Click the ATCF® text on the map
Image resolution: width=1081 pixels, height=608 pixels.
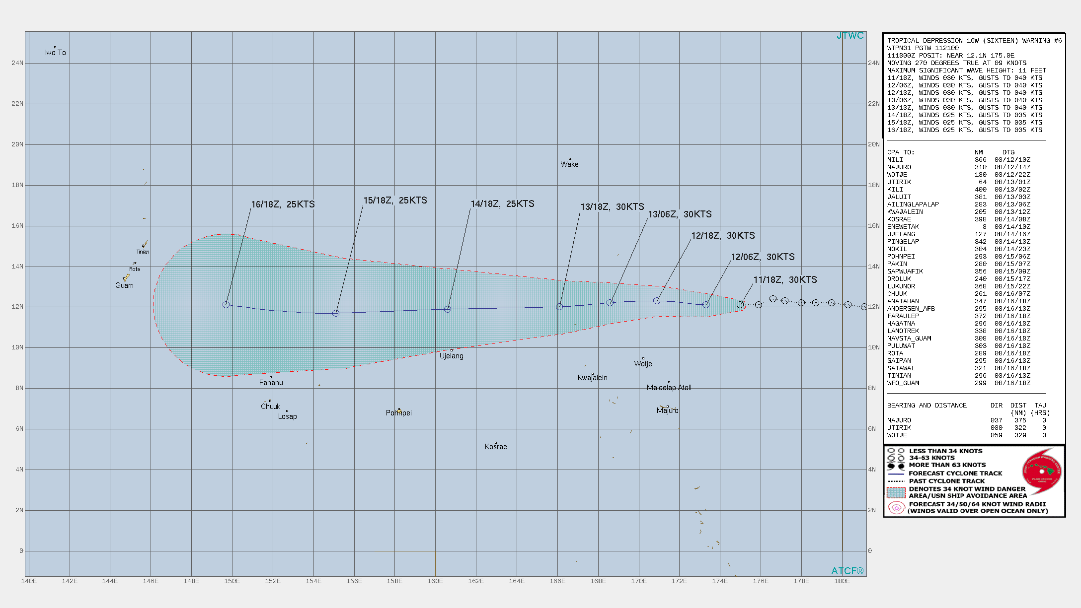point(848,571)
